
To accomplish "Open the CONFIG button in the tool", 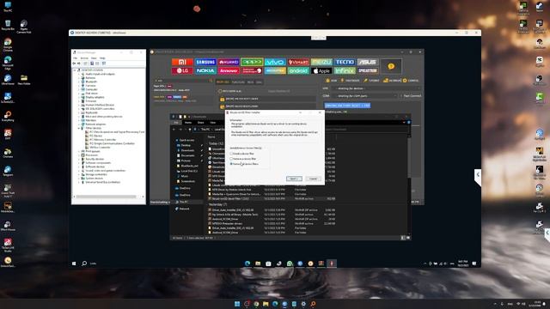I will pyautogui.click(x=411, y=81).
